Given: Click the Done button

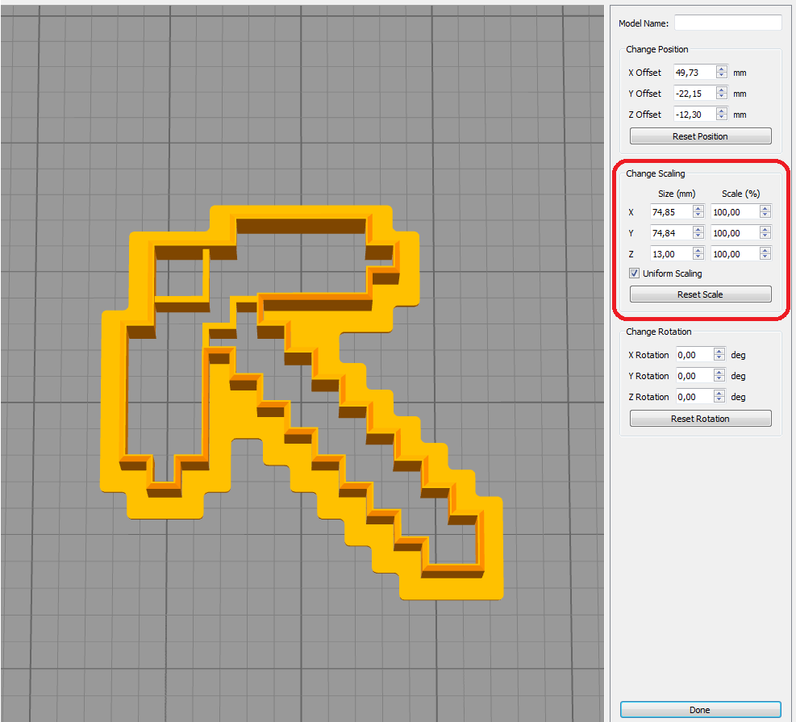Looking at the screenshot, I should pos(700,709).
